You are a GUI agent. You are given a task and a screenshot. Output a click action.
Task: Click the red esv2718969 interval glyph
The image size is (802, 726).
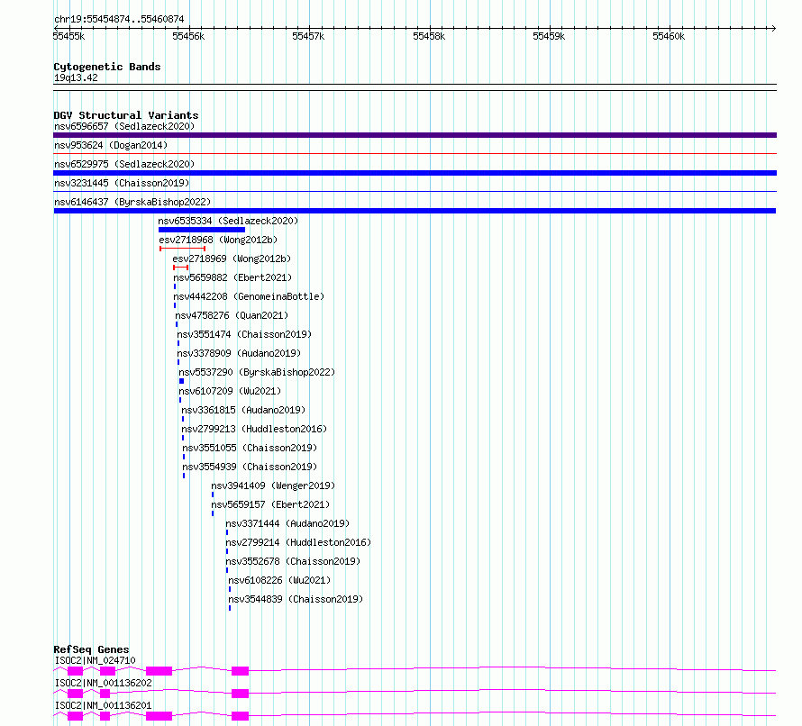181,268
